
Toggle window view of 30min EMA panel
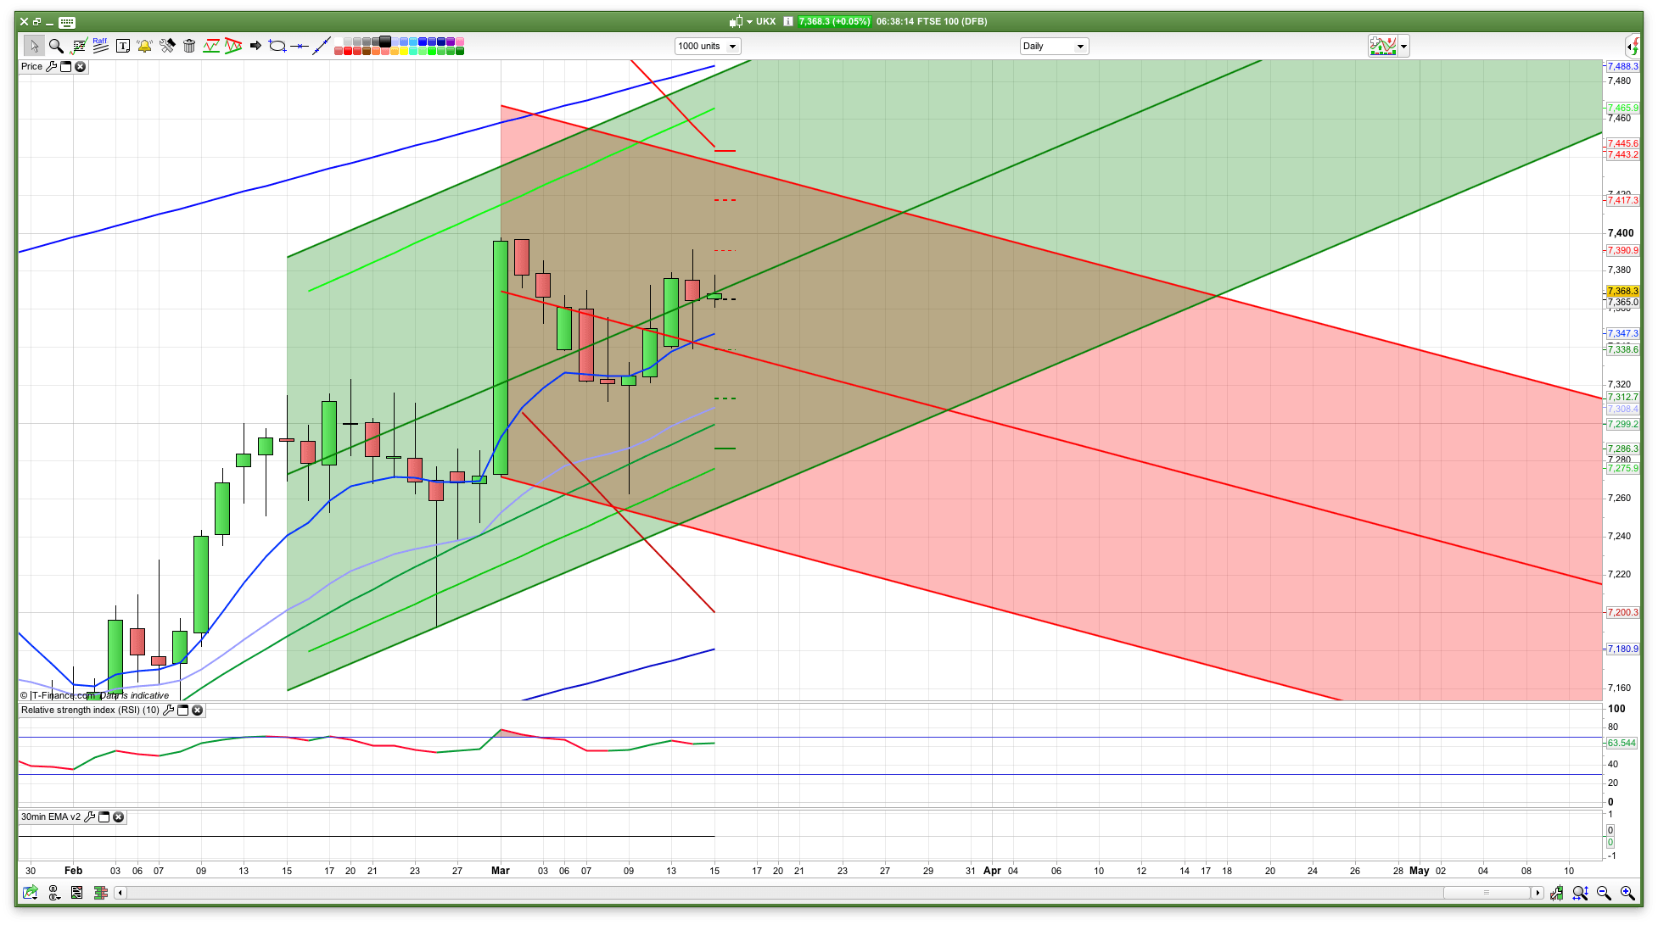[104, 816]
